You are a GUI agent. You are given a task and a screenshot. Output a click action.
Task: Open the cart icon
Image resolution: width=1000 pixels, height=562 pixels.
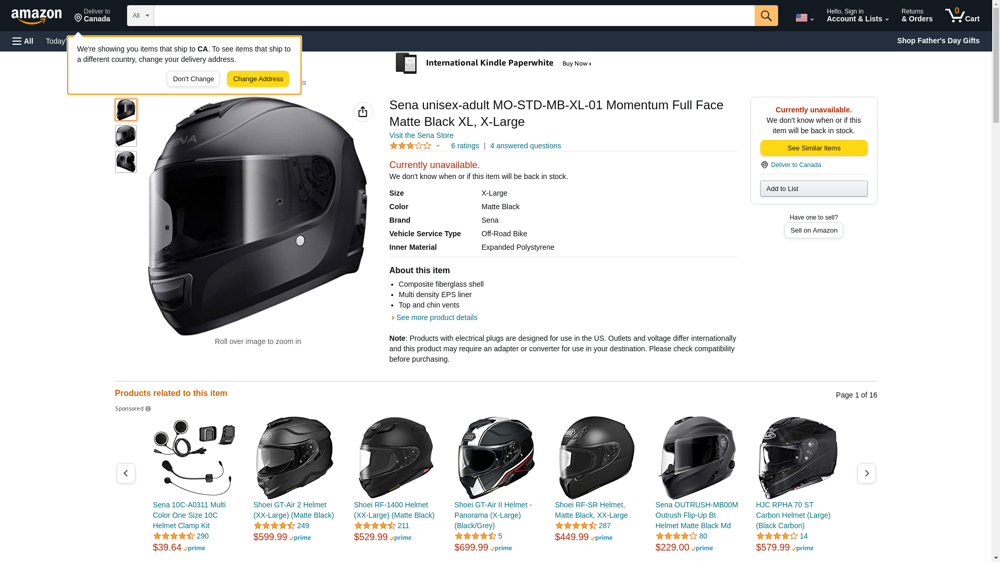click(961, 16)
